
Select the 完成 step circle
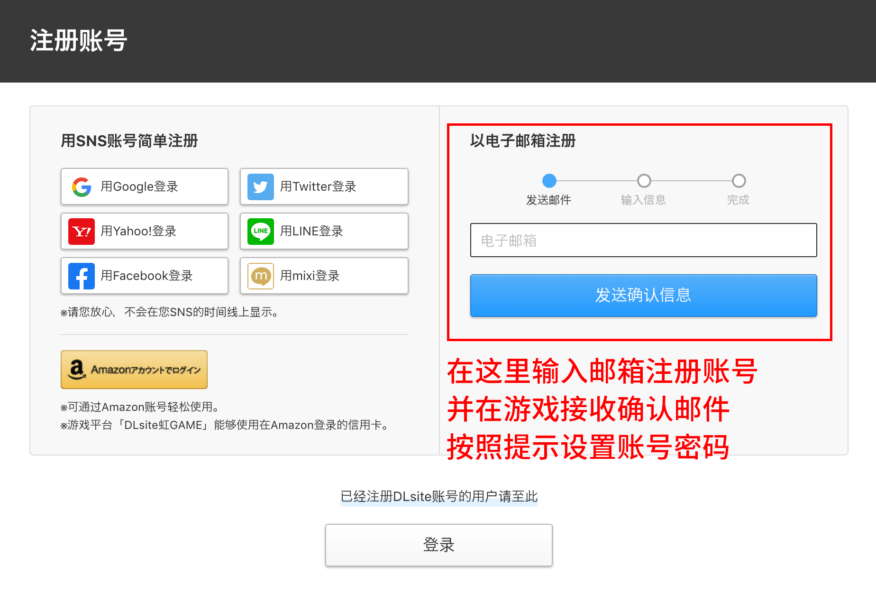pyautogui.click(x=739, y=181)
